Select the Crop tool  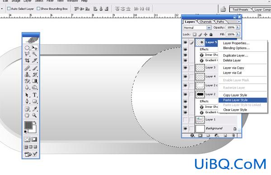(27, 60)
